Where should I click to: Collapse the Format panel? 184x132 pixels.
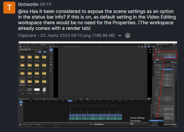(158, 52)
